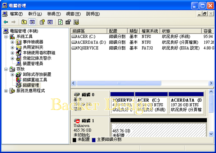Collapse the 系統工具 tree node

click(x=6, y=37)
